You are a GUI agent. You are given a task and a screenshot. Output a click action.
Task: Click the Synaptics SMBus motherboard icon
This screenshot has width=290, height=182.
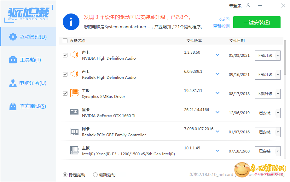(74, 93)
